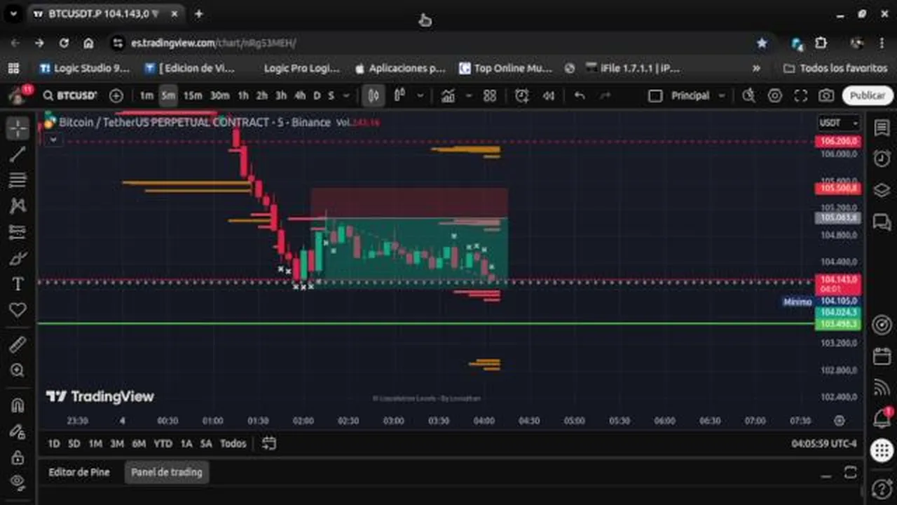Select the 1D date range
Screen dimensions: 897x505
click(x=54, y=443)
